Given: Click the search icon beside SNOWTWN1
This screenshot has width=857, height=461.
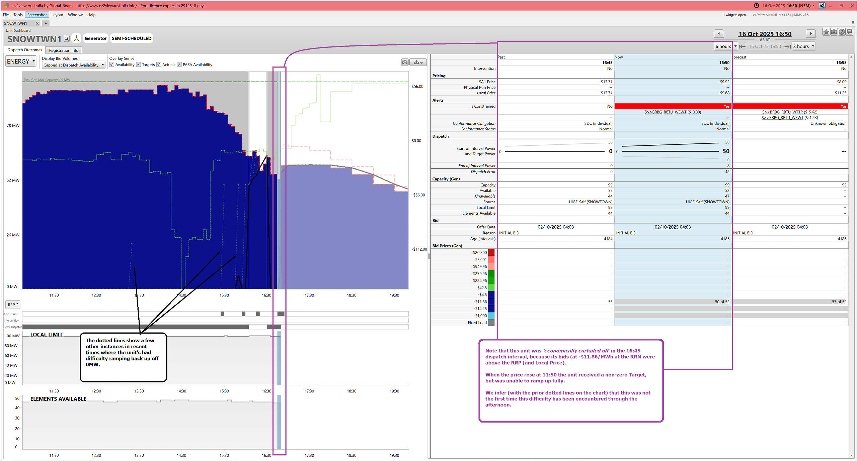Looking at the screenshot, I should coord(67,39).
